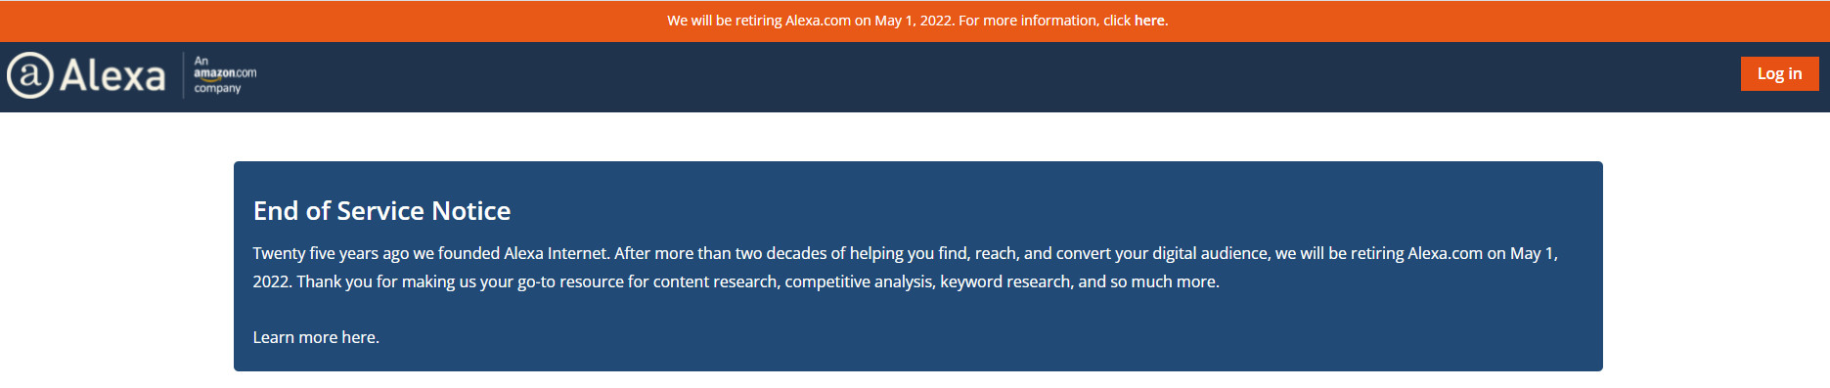This screenshot has width=1830, height=388.
Task: Open the "Learn more here." link
Action: click(x=316, y=337)
